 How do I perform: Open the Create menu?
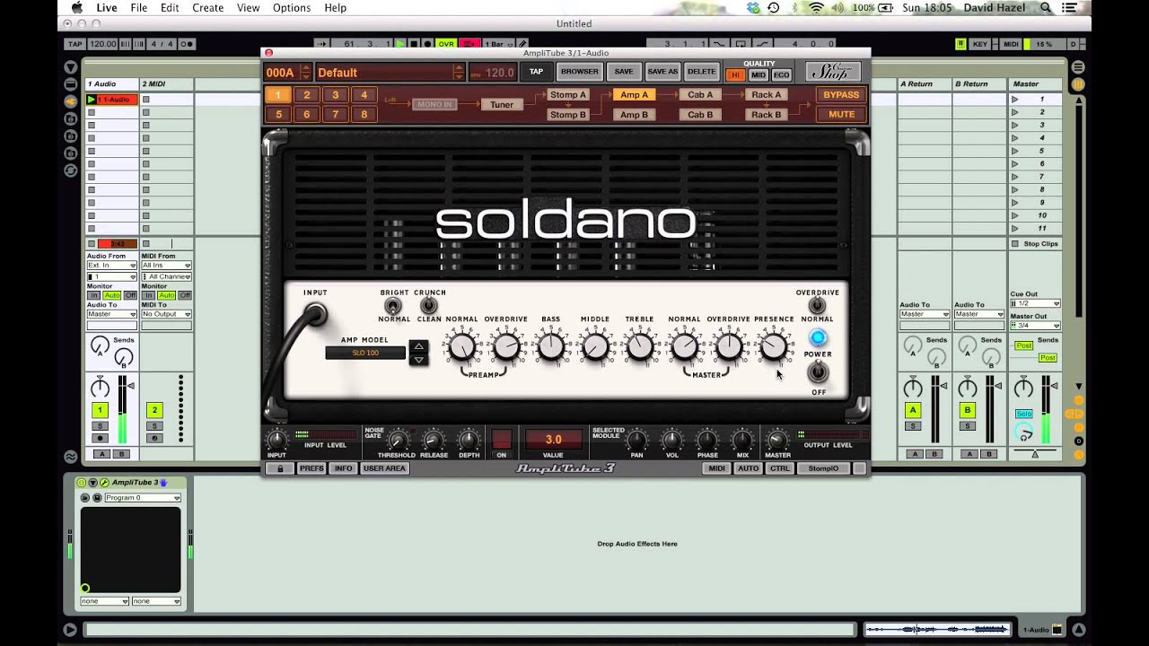pos(207,7)
